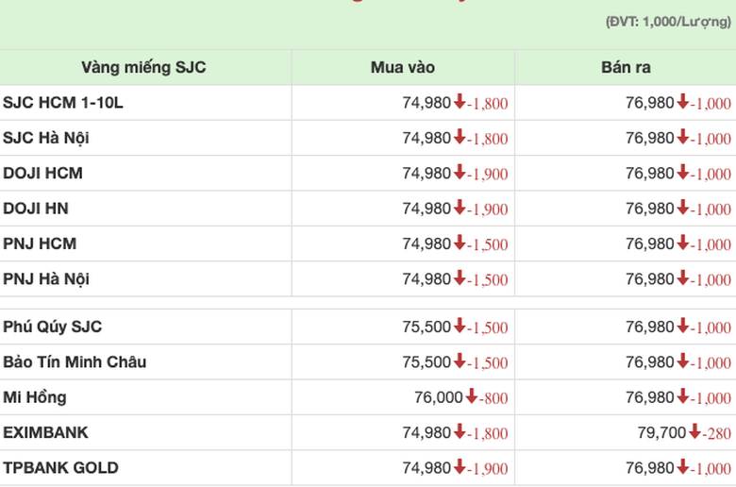The height and width of the screenshot is (487, 736).
Task: Select the Bảo Tín Minh Châu row label
Action: click(x=75, y=362)
